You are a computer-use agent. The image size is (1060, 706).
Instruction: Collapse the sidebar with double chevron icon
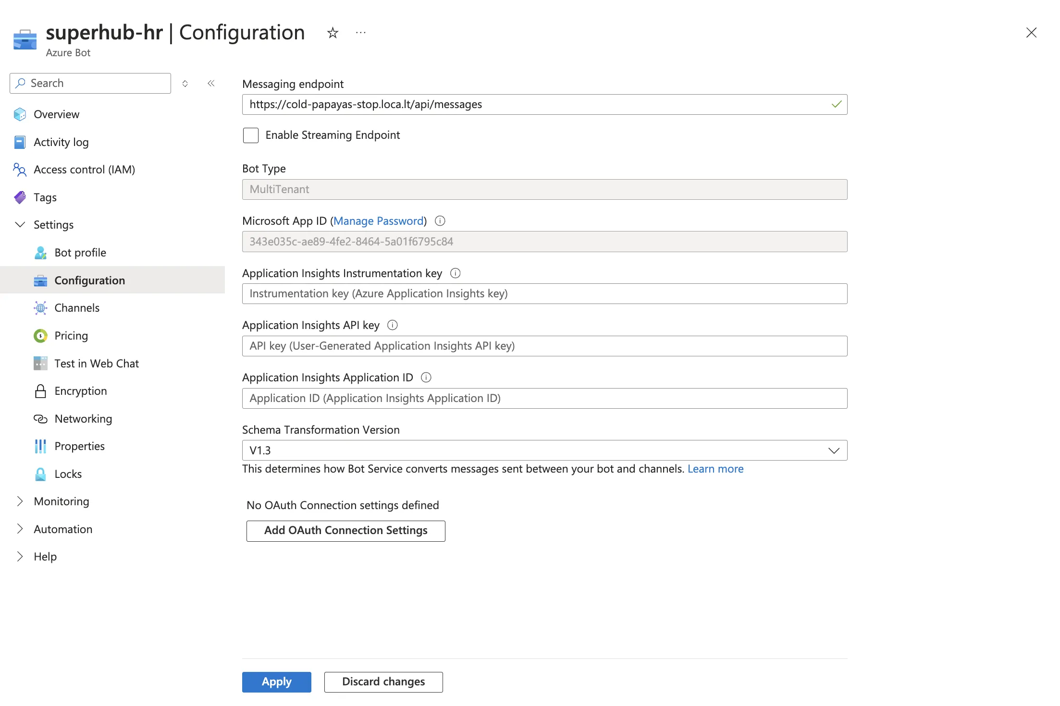pos(211,84)
